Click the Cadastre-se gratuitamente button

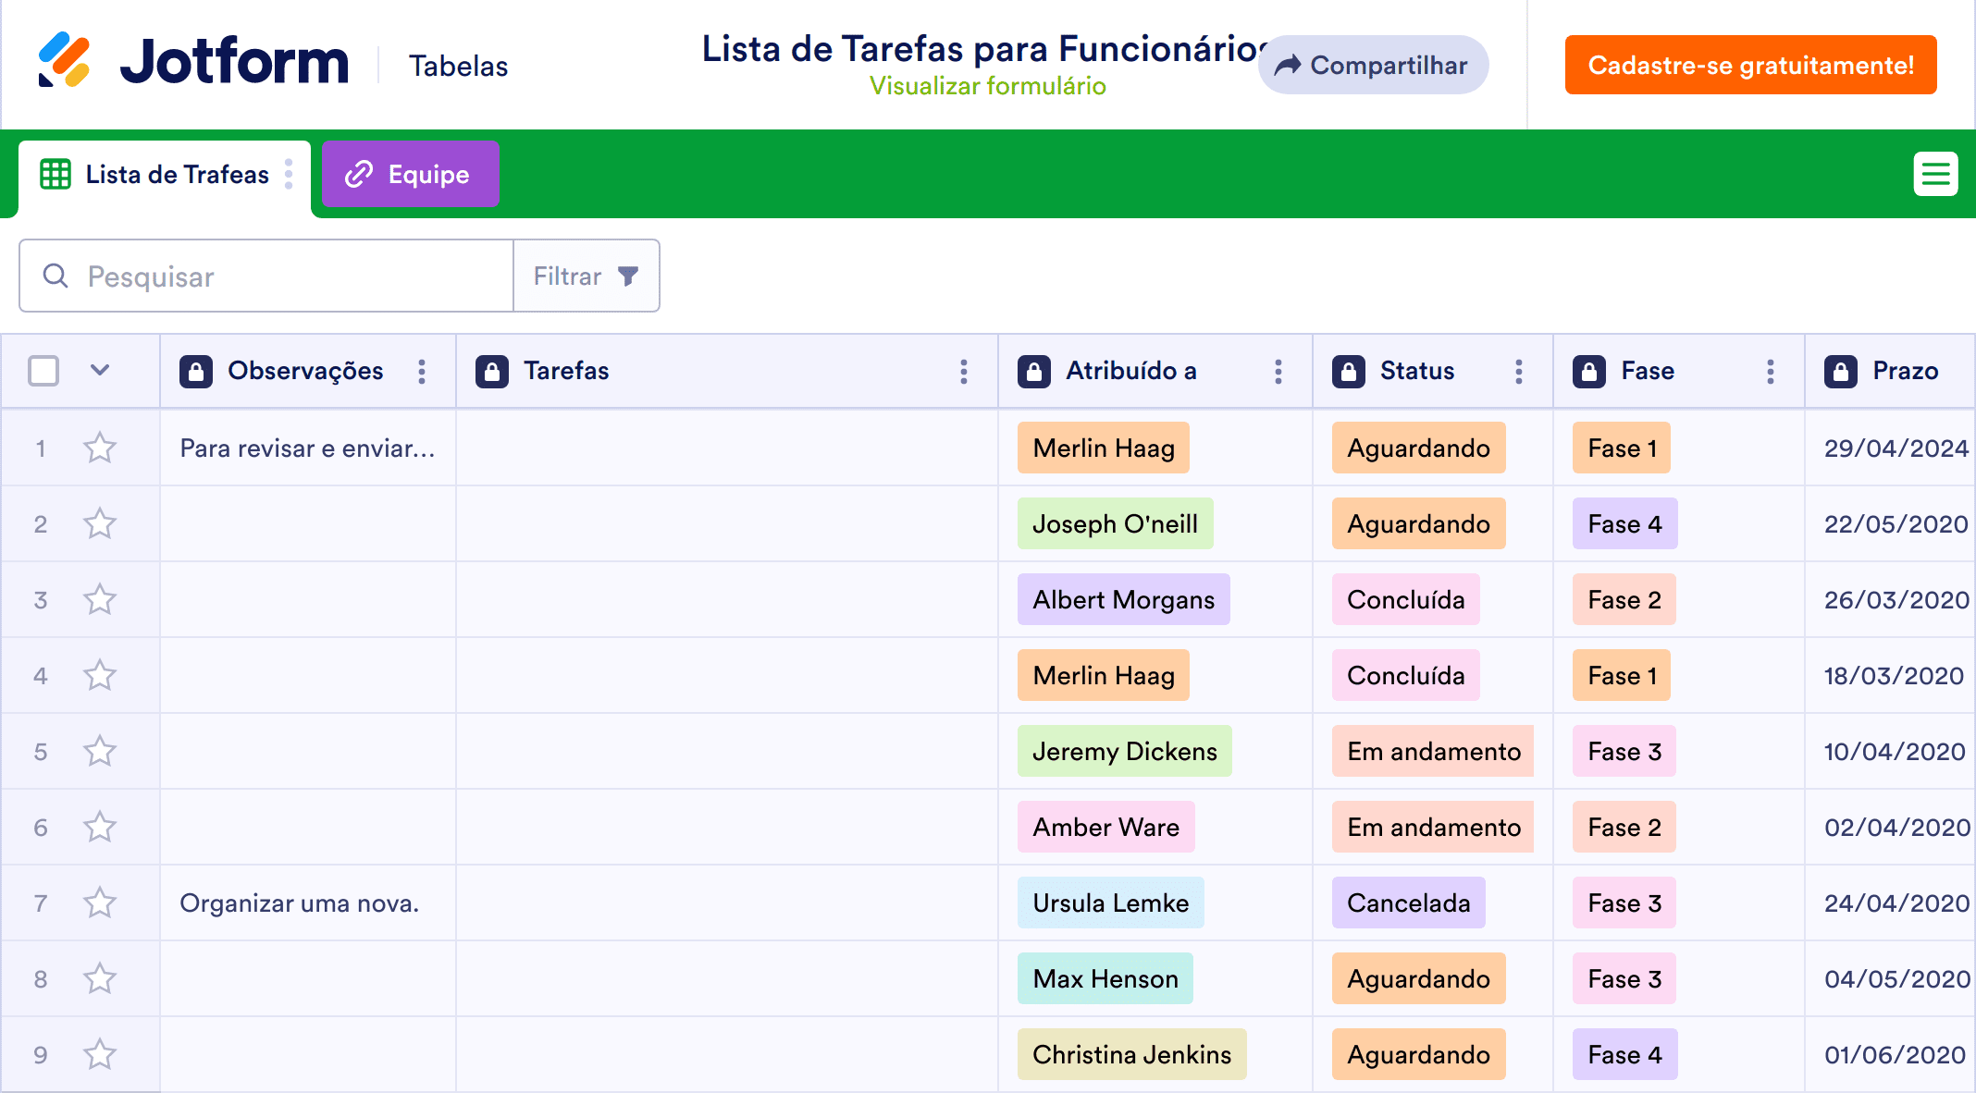click(x=1749, y=64)
